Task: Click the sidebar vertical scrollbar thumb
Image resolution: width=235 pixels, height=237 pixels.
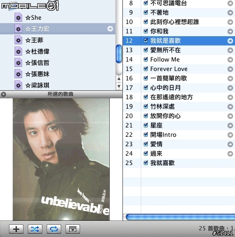Action: point(119,54)
